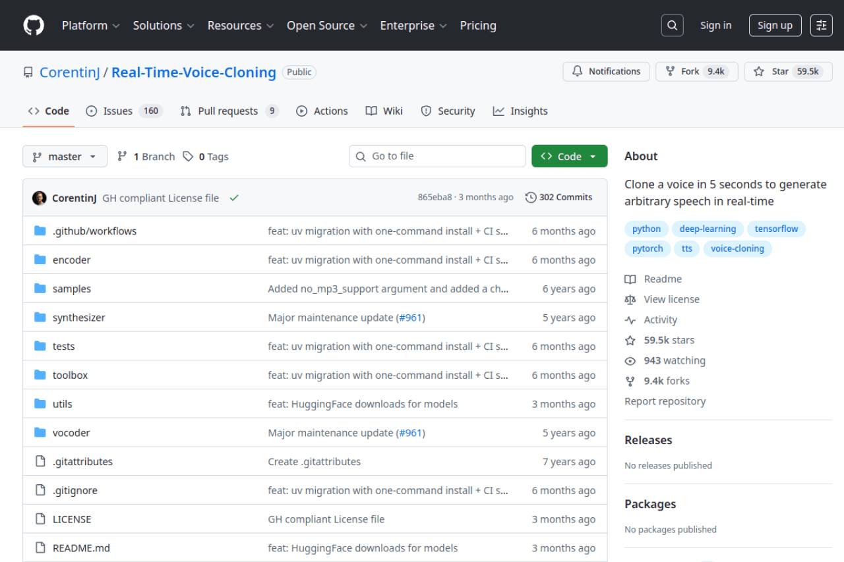844x562 pixels.
Task: Expand the green Code dropdown
Action: [x=569, y=157]
